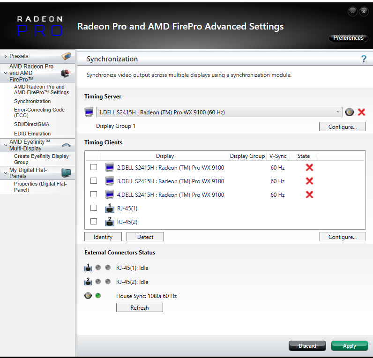Select the RJ-45(2) client label
373x358 pixels.
point(127,222)
